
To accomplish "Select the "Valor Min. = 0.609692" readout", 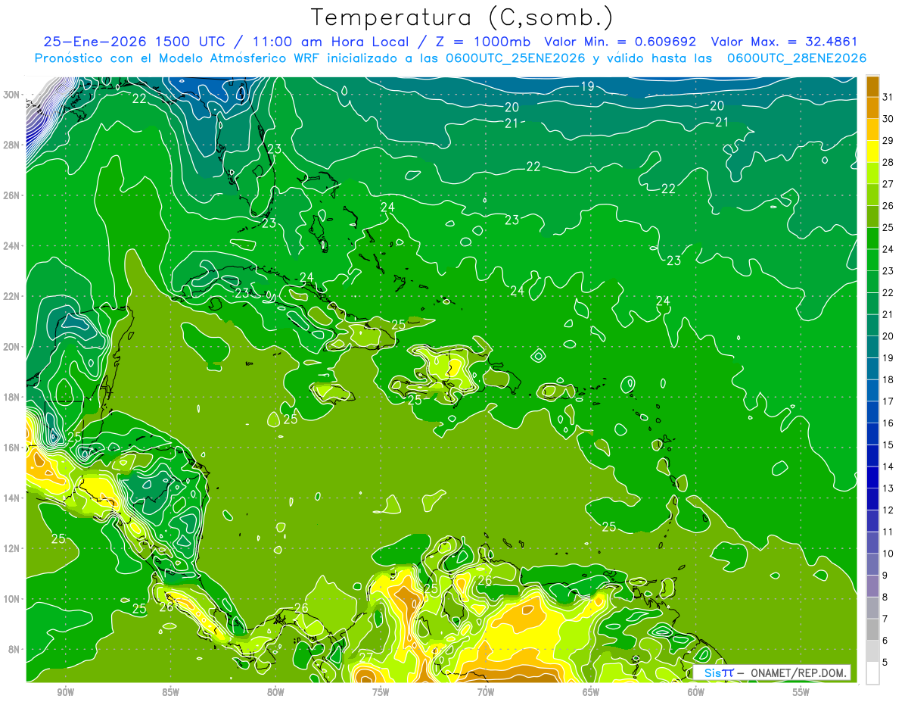I will click(x=621, y=42).
